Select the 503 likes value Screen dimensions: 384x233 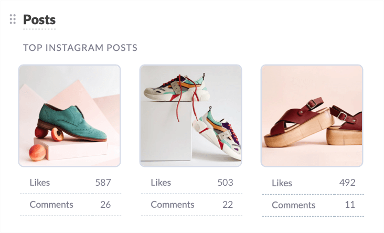click(225, 183)
